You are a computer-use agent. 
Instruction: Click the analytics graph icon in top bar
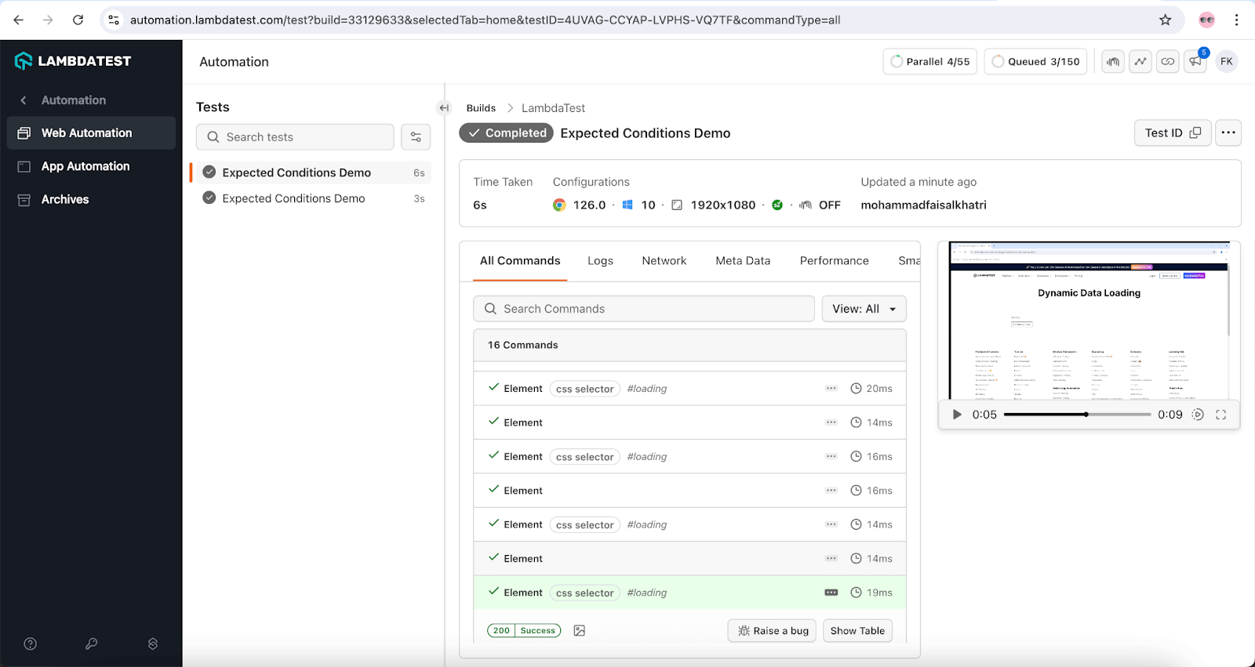pyautogui.click(x=1140, y=61)
